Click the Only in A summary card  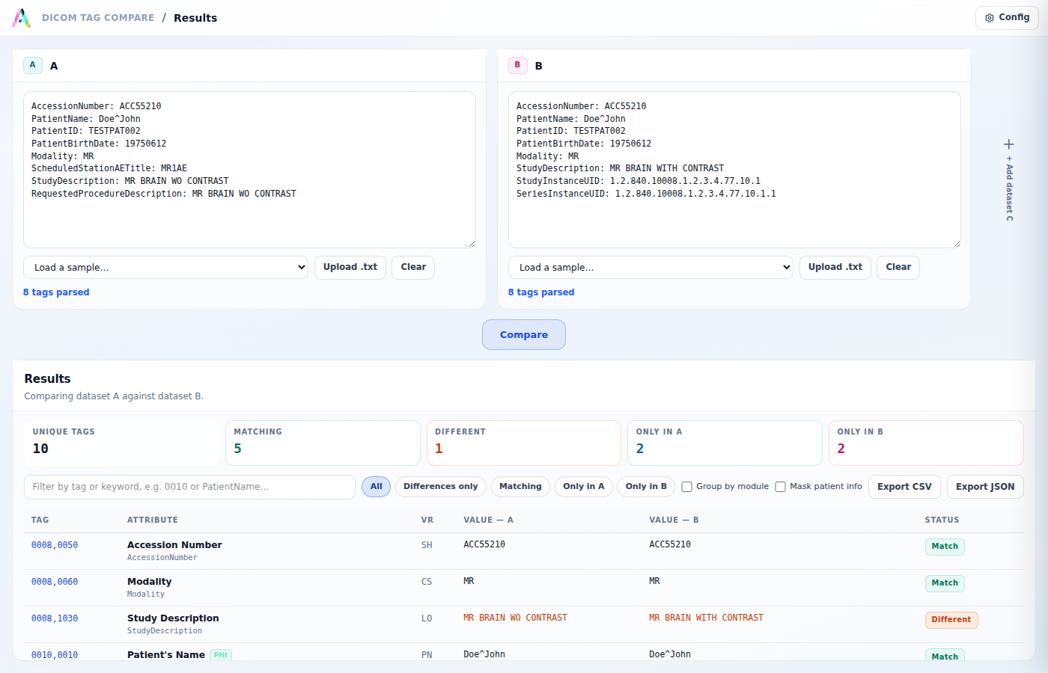tap(725, 443)
